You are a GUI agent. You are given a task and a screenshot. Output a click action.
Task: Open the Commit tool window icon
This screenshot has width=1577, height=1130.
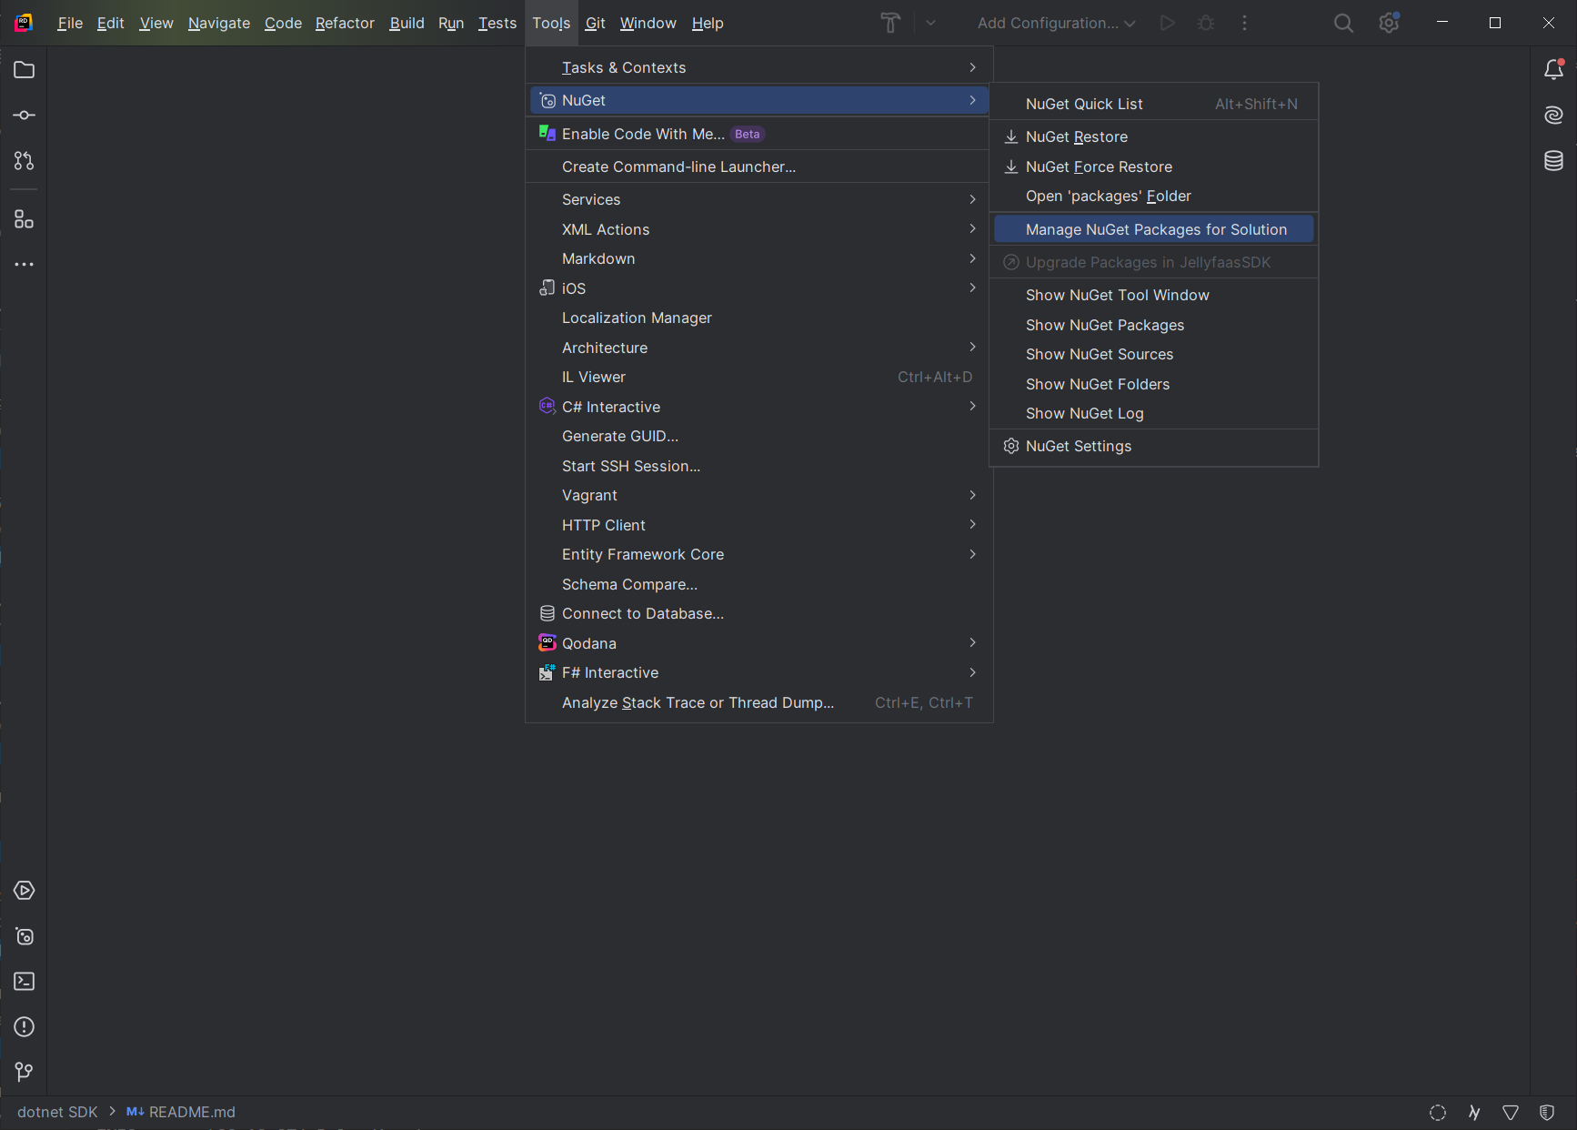click(x=25, y=116)
